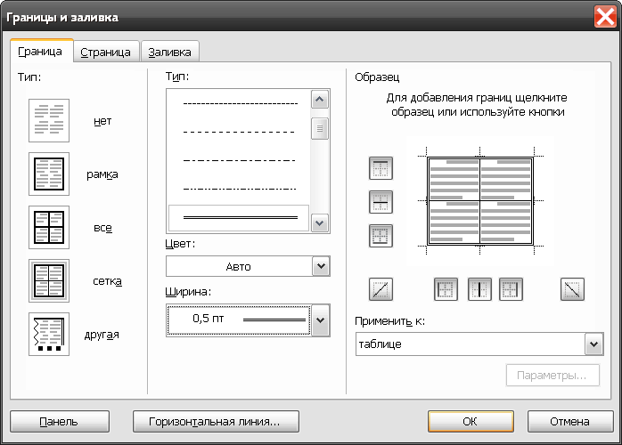This screenshot has width=622, height=445.
Task: Toggle the top border button in preview
Action: 381,168
